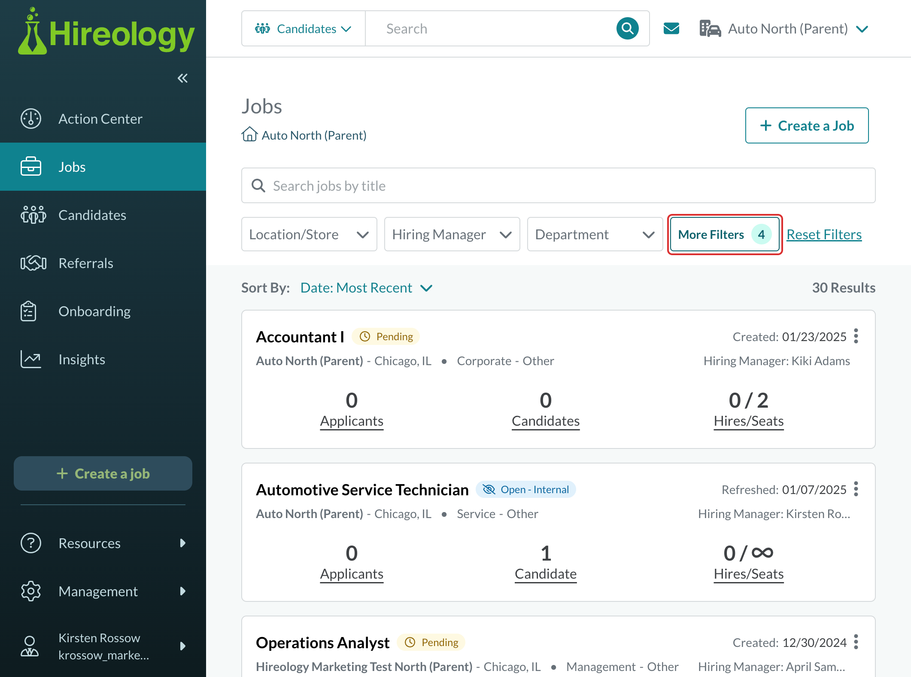This screenshot has height=677, width=911.
Task: Click the sidebar Create a job button
Action: tap(103, 473)
